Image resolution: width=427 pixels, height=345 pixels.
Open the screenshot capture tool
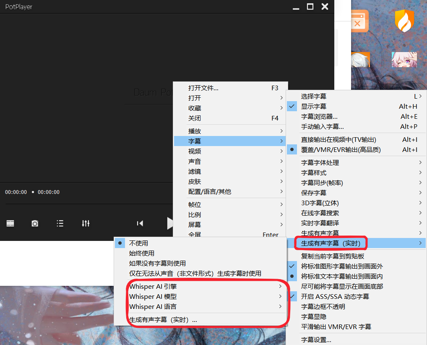point(35,223)
